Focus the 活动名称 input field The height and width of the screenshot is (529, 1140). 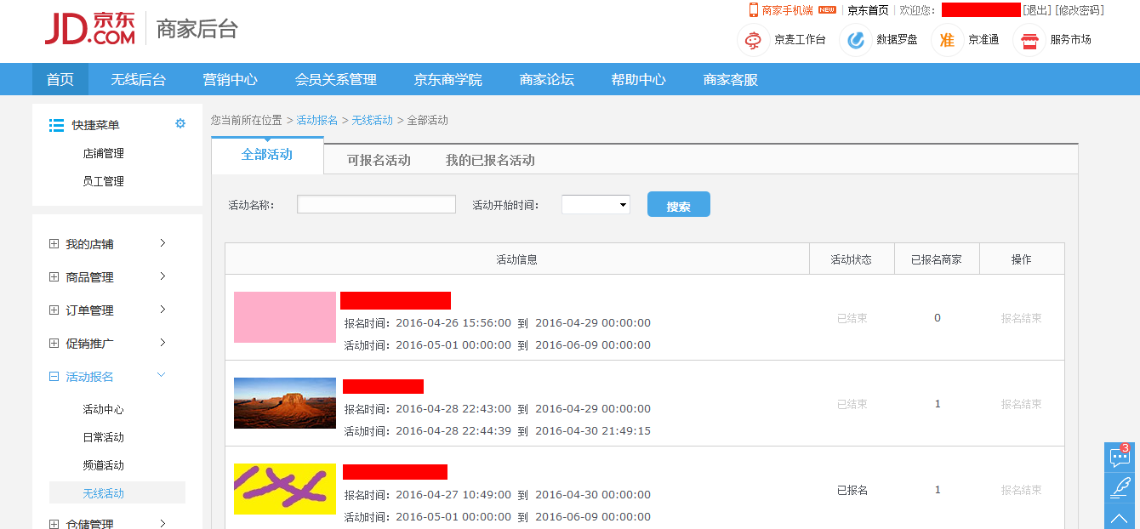point(376,205)
